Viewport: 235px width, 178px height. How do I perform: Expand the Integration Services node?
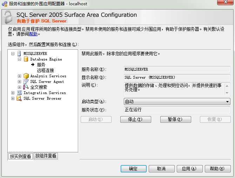coord(13,93)
